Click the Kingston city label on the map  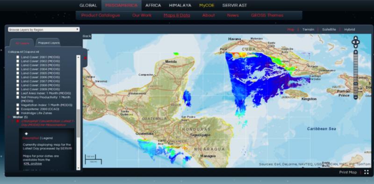(309, 99)
